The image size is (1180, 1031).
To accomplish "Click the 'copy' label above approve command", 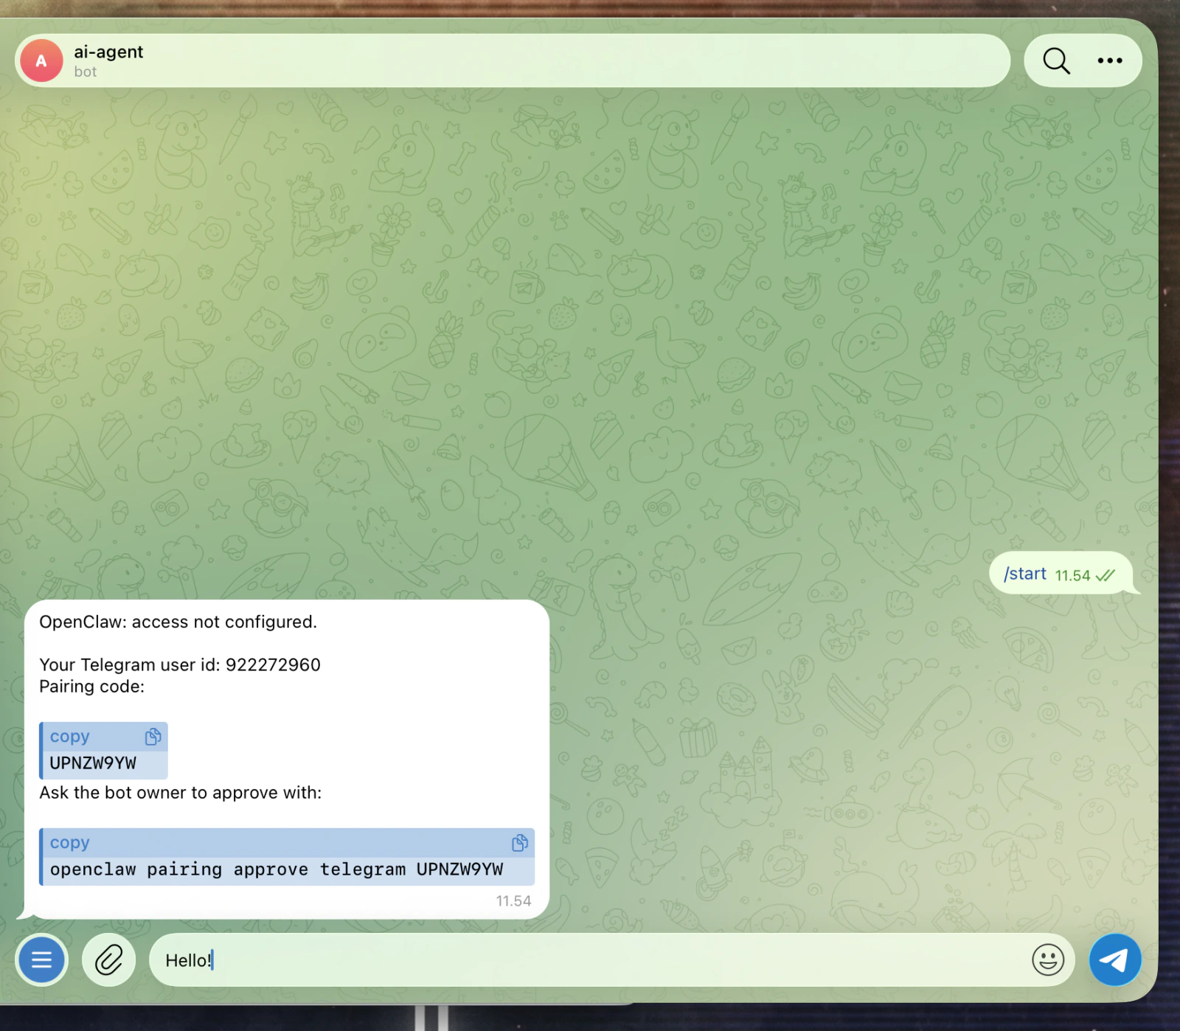I will point(69,843).
